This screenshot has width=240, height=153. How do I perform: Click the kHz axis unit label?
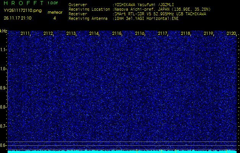(3, 31)
